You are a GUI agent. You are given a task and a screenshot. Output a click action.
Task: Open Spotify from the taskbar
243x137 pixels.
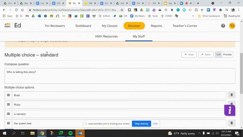pos(71,133)
